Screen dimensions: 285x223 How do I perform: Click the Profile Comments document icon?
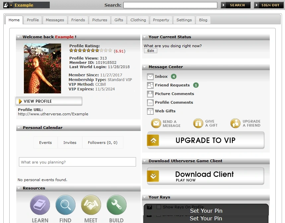150,102
